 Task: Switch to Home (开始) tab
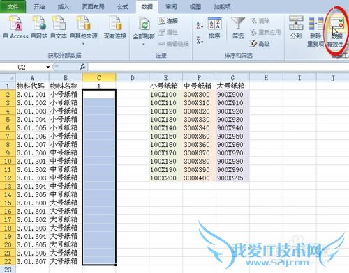click(39, 7)
